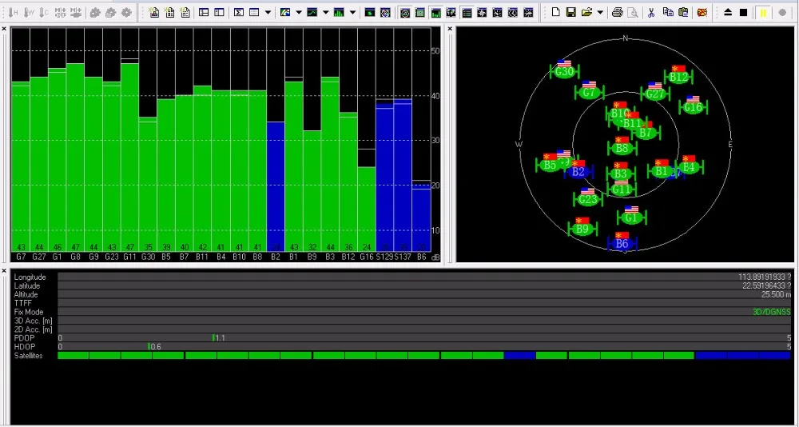This screenshot has width=799, height=427.
Task: Open the table view icon
Action: coord(254,12)
